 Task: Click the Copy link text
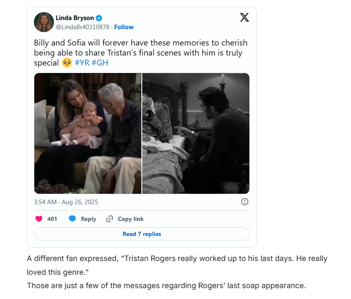coord(131,219)
